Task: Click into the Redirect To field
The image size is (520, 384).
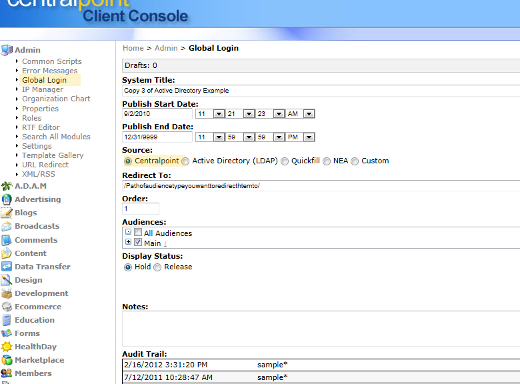Action: point(320,185)
